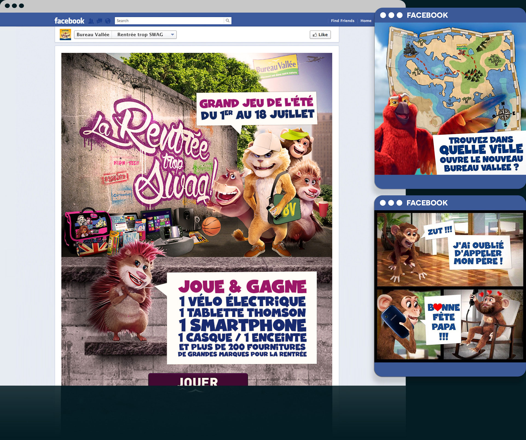Select the Bureau Vallée page button
526x440 pixels.
tap(93, 35)
